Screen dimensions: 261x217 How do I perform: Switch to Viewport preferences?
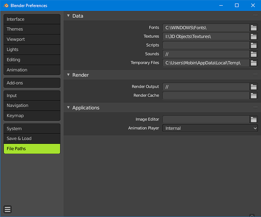point(32,39)
